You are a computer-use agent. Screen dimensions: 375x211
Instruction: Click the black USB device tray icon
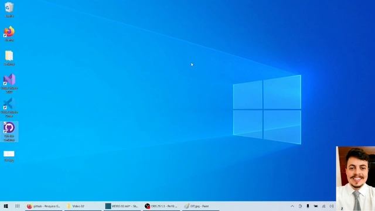tap(308, 206)
